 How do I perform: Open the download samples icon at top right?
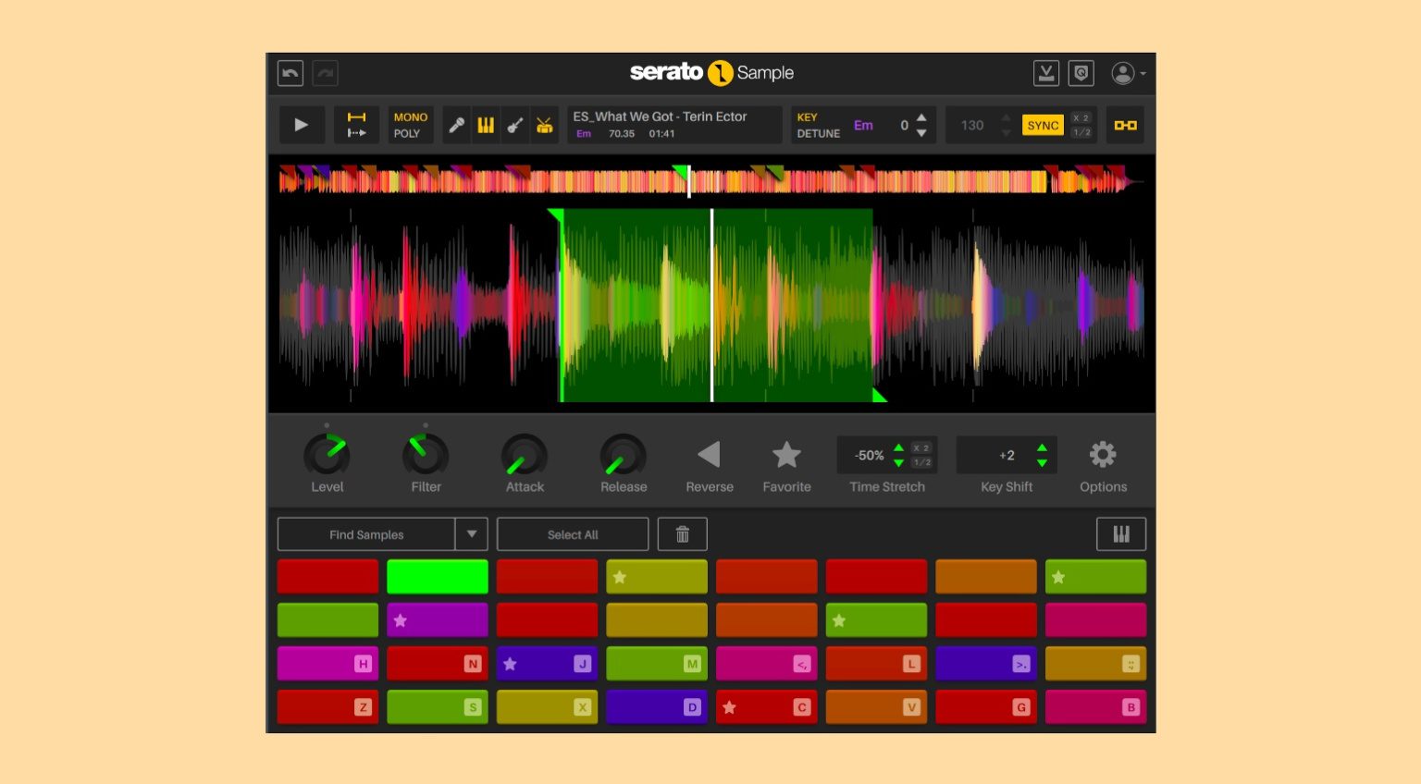coord(1046,73)
